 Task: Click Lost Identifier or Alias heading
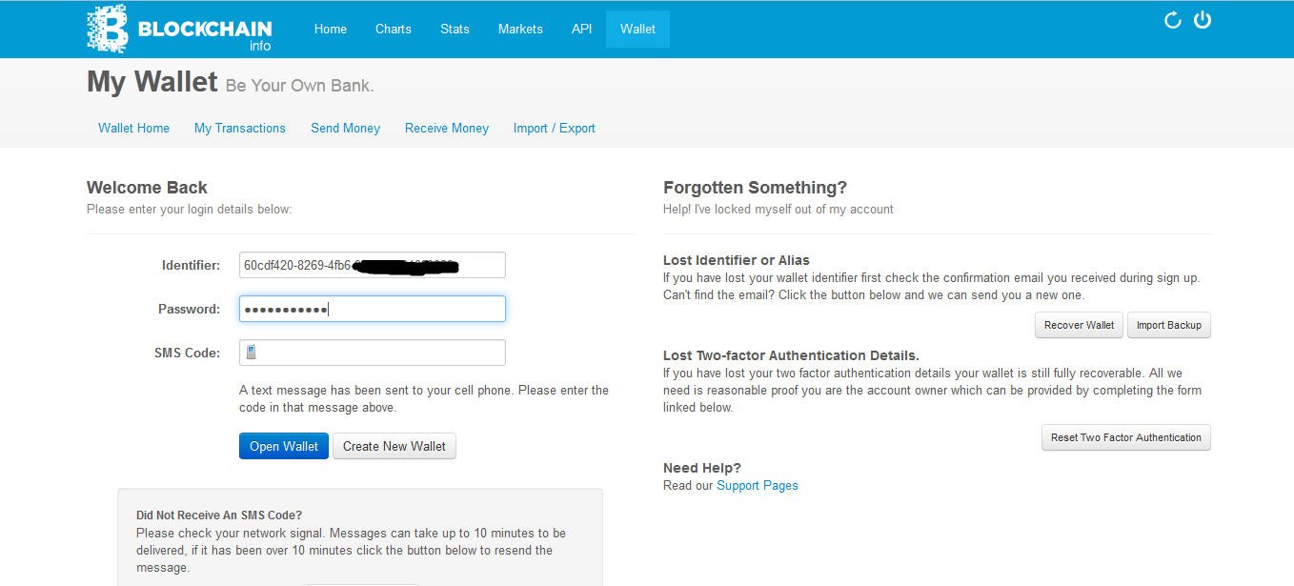tap(737, 260)
